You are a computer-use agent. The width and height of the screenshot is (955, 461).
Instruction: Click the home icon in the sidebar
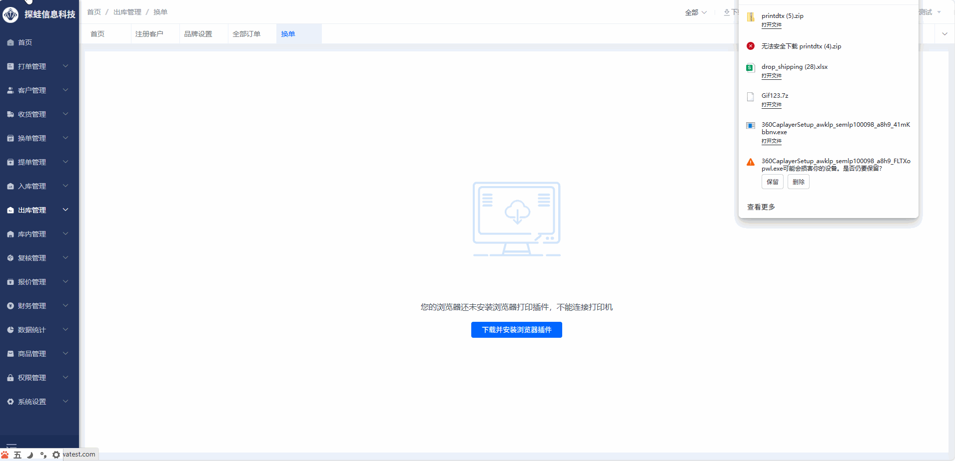[10, 42]
